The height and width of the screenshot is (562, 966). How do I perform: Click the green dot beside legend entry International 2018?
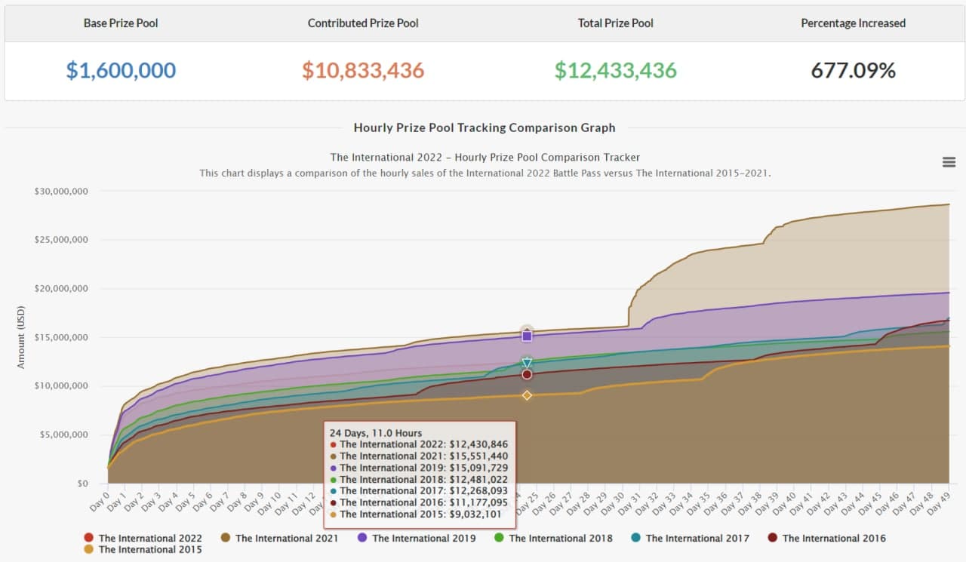(499, 538)
